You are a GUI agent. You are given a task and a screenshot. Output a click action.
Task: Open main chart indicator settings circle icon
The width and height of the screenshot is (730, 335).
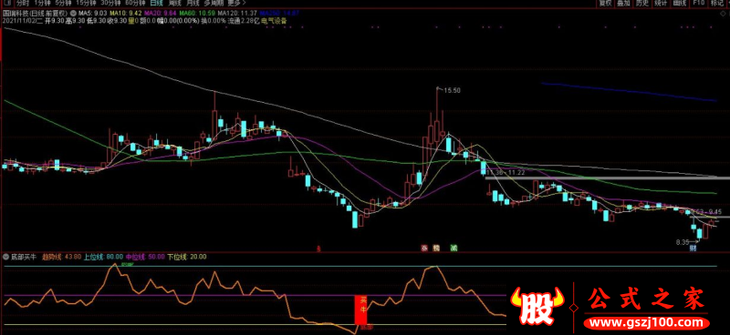tap(73, 13)
